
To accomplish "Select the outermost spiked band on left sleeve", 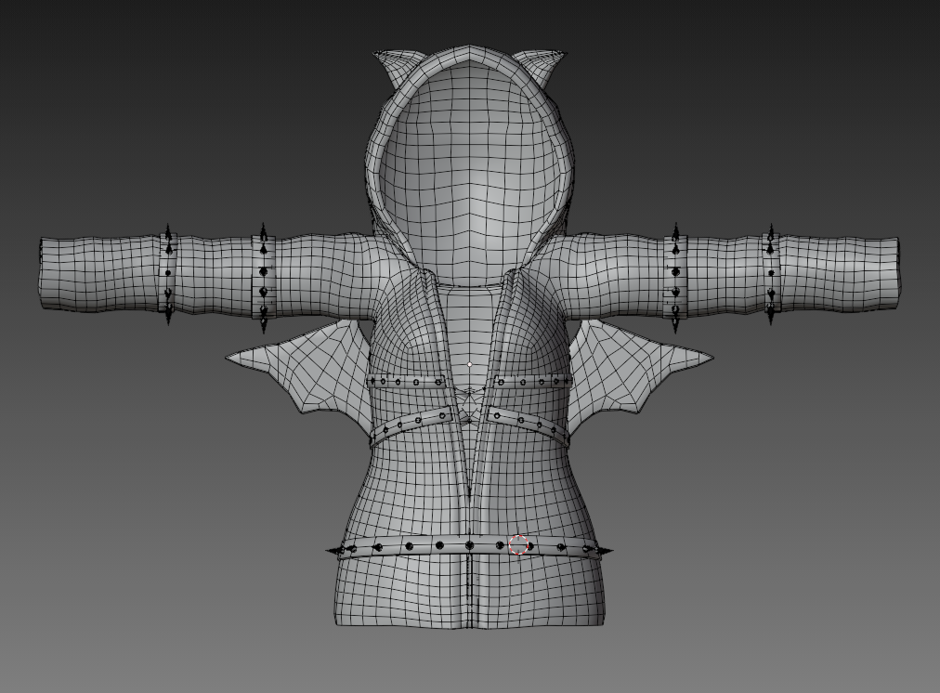I will [168, 275].
